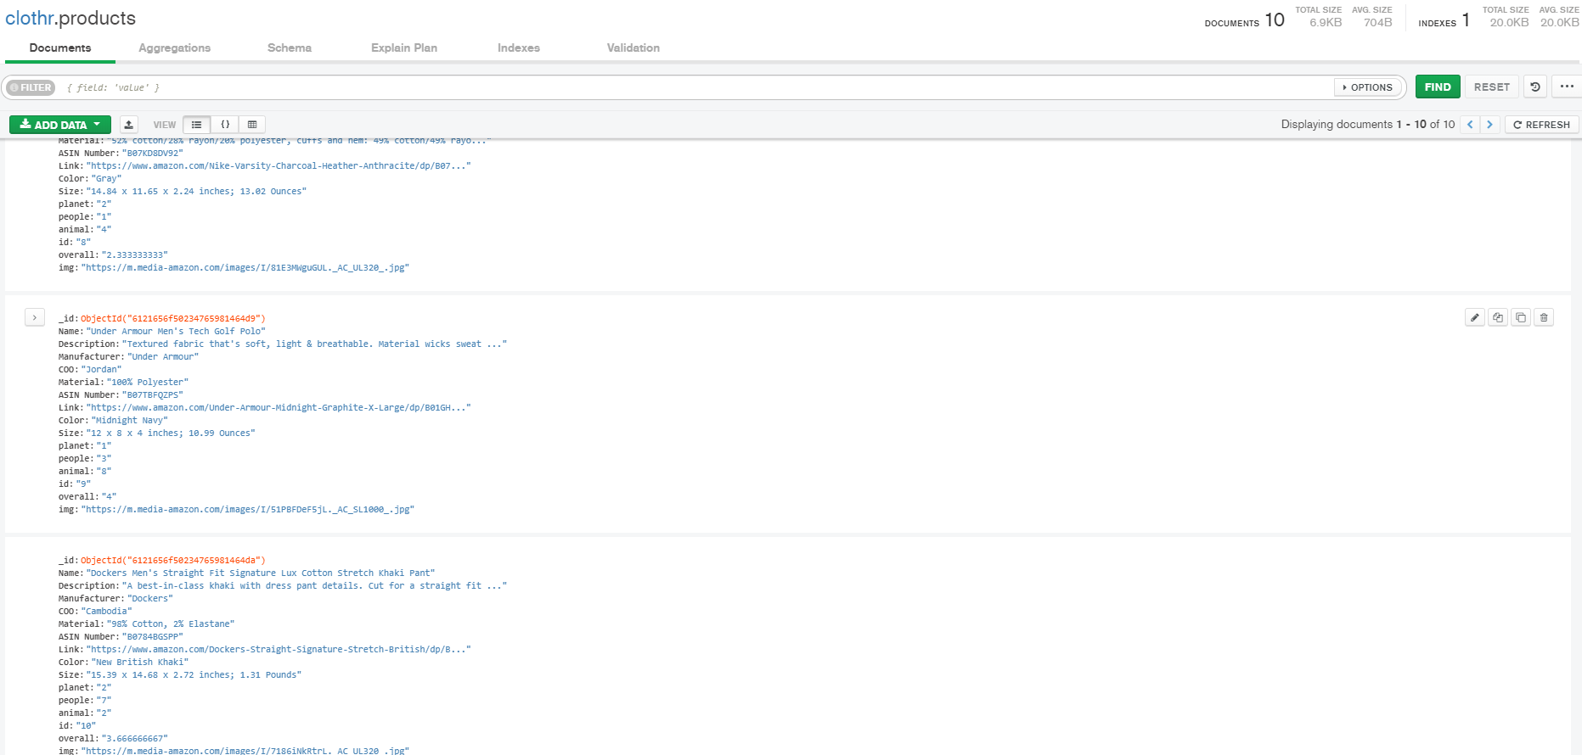Go to previous page of documents
This screenshot has width=1582, height=755.
pos(1470,125)
